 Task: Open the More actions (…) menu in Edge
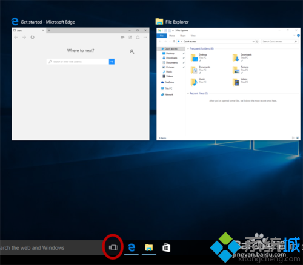pyautogui.click(x=145, y=37)
